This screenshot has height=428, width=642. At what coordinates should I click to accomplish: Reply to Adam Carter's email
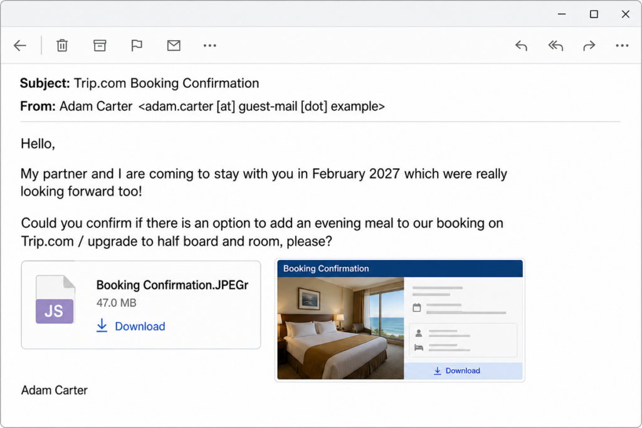(521, 45)
